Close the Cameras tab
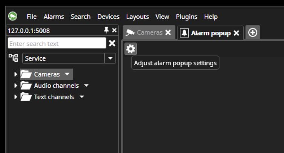The image size is (284, 153). [x=168, y=33]
